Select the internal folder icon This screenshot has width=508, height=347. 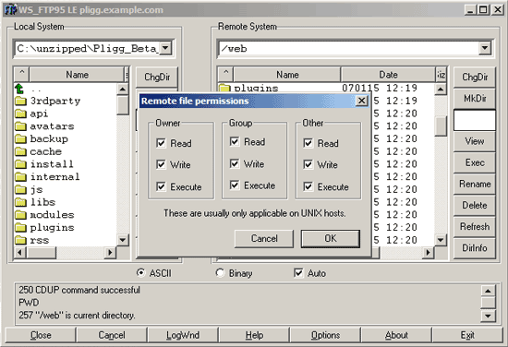pyautogui.click(x=20, y=177)
